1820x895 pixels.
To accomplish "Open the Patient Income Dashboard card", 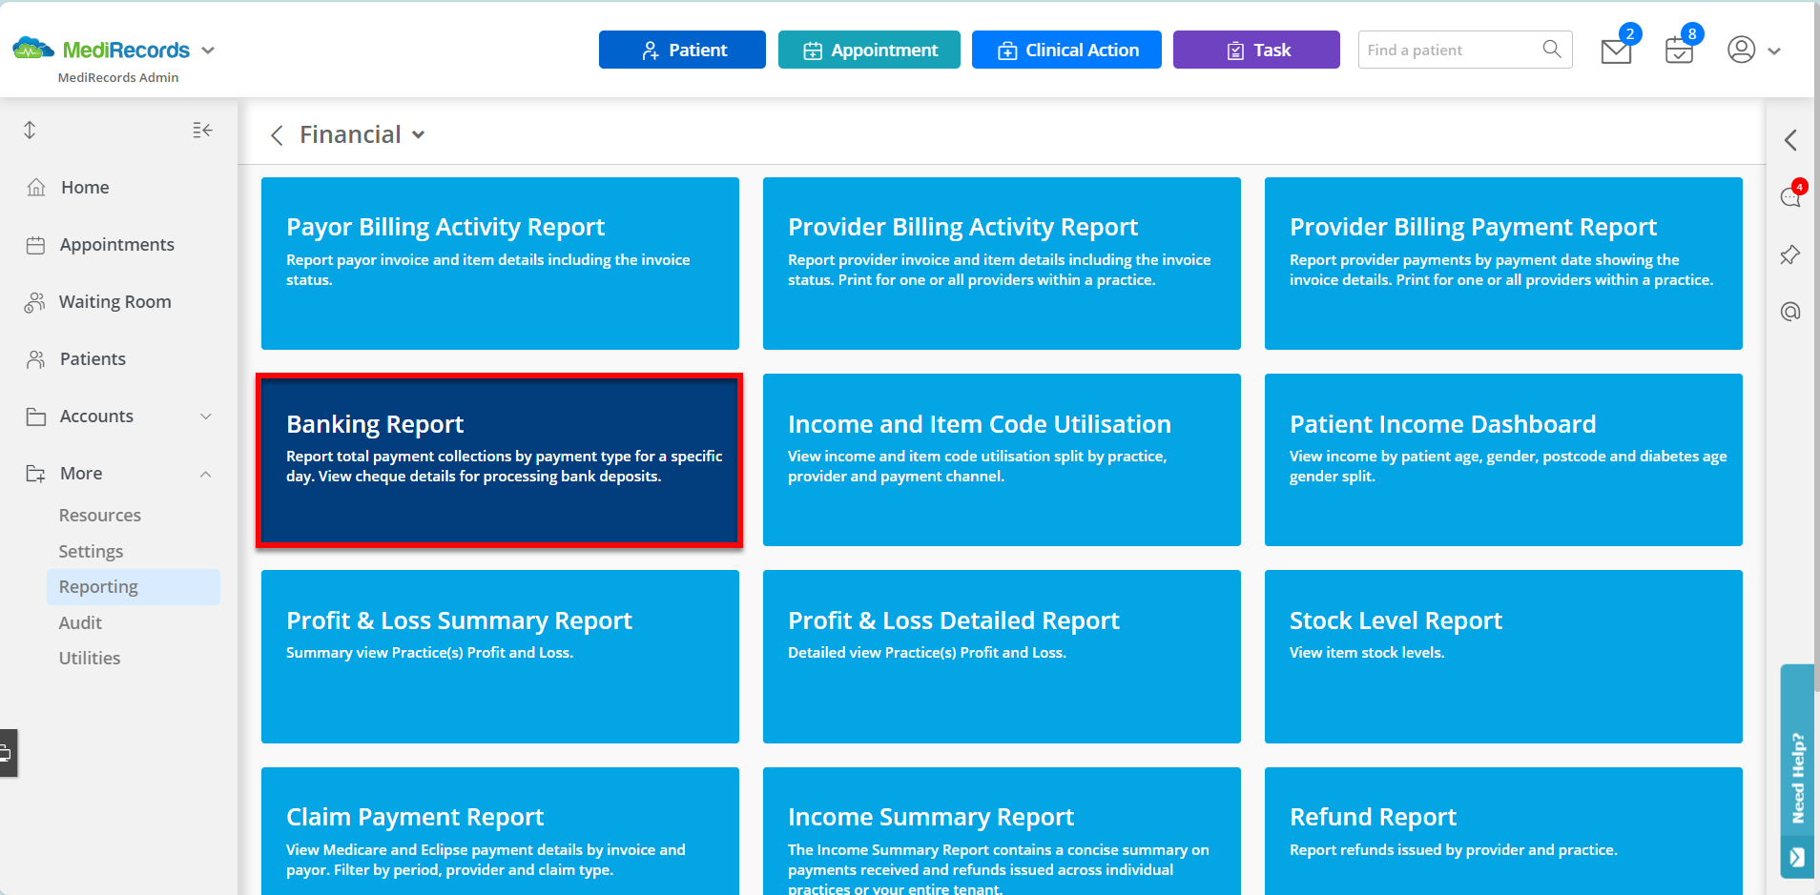I will coord(1503,460).
